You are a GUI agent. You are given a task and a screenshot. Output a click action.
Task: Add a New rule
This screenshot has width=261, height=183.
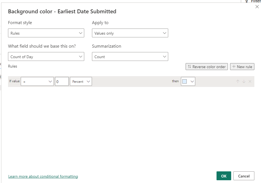tap(242, 66)
